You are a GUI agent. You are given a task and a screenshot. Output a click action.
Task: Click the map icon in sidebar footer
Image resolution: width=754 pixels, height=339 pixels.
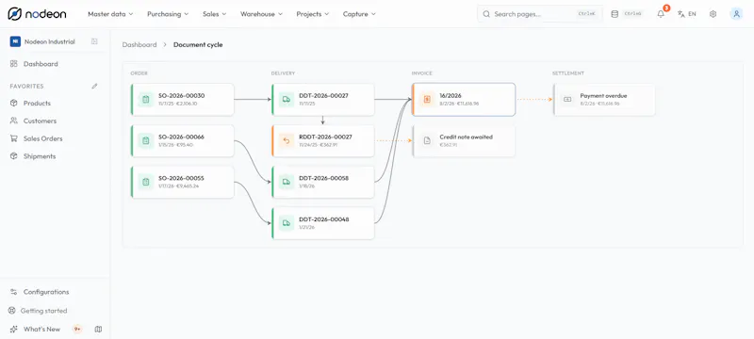click(99, 330)
